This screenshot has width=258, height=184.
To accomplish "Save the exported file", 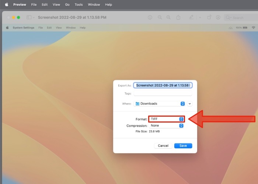I will (183, 146).
